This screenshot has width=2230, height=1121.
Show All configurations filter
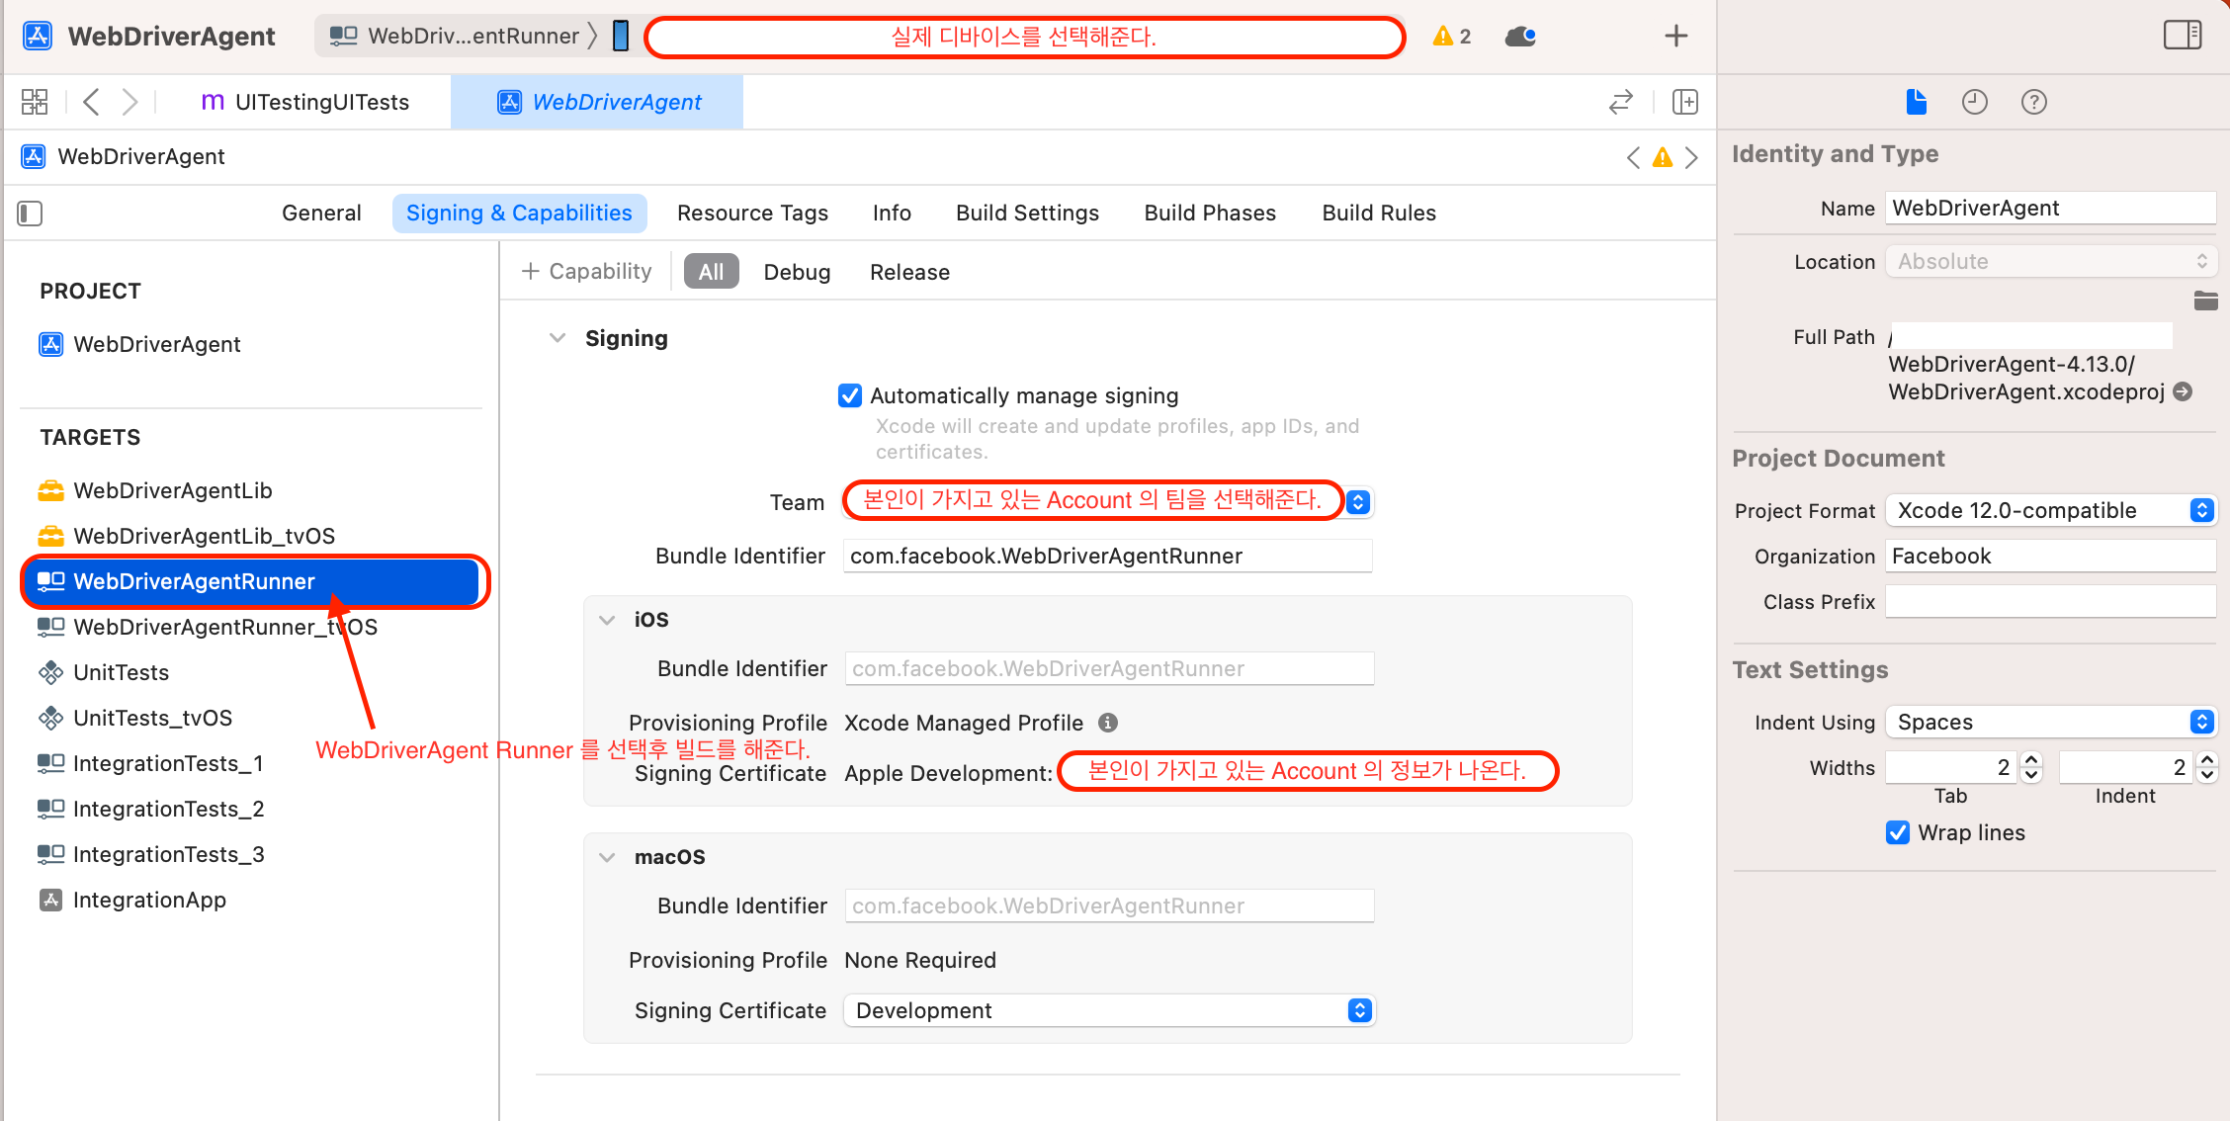711,272
